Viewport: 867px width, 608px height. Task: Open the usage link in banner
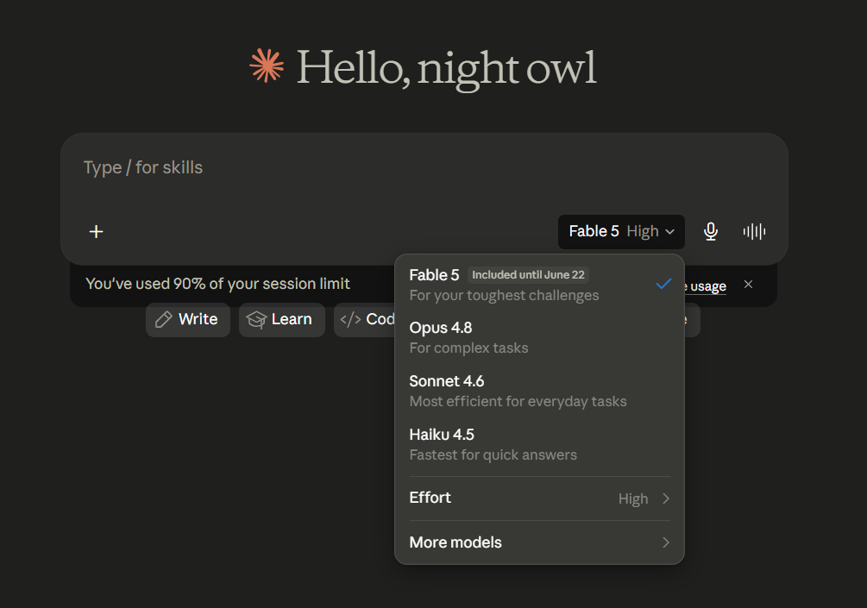coord(706,286)
